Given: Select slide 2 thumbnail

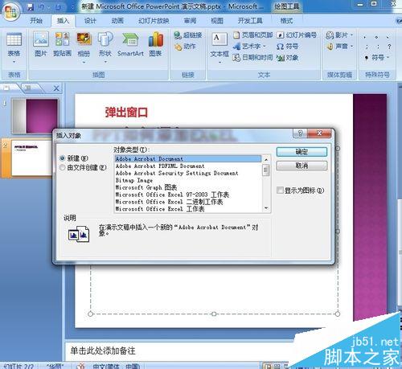Looking at the screenshot, I should 31,158.
